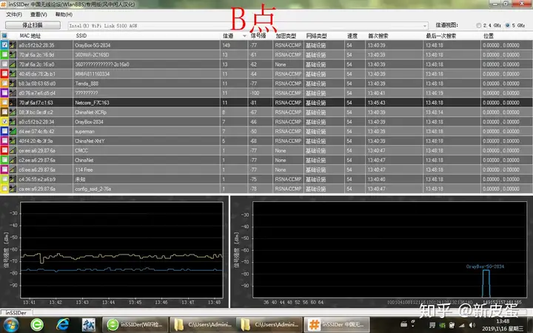Switch to the inSSIDer bottom tab

16,312
